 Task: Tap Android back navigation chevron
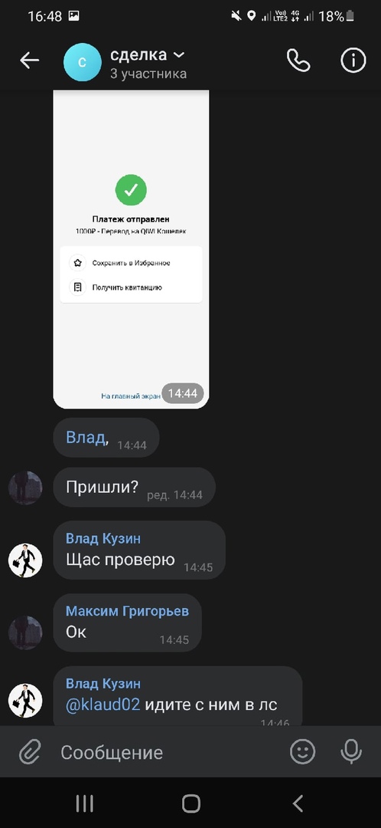(298, 803)
